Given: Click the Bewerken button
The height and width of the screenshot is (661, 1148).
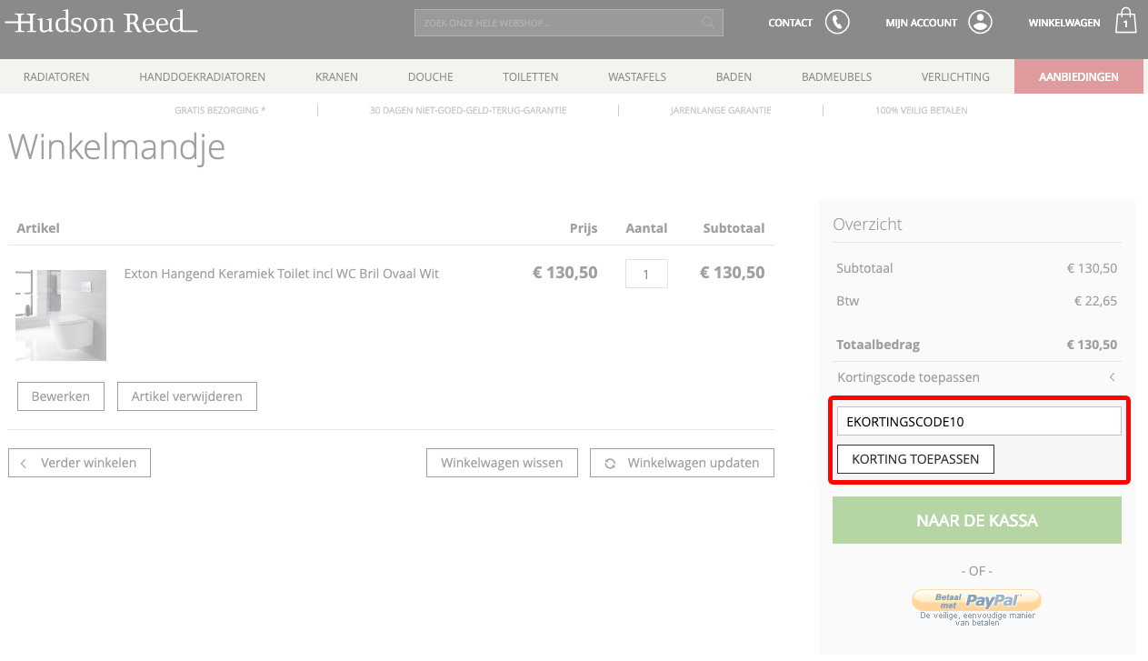Looking at the screenshot, I should pos(61,396).
